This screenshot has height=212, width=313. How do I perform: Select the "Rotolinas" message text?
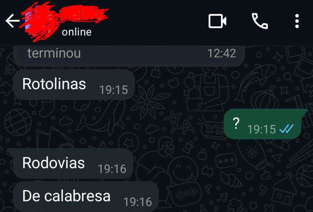[x=54, y=84]
